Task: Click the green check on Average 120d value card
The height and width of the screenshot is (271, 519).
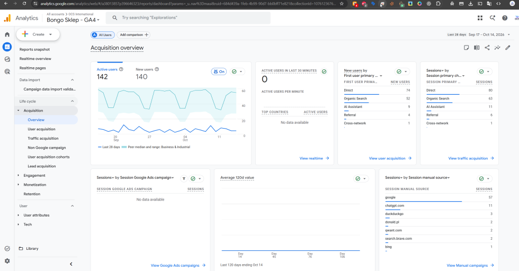Action: pos(358,179)
